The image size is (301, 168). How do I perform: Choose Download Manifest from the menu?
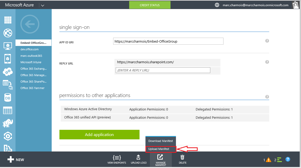point(161,141)
